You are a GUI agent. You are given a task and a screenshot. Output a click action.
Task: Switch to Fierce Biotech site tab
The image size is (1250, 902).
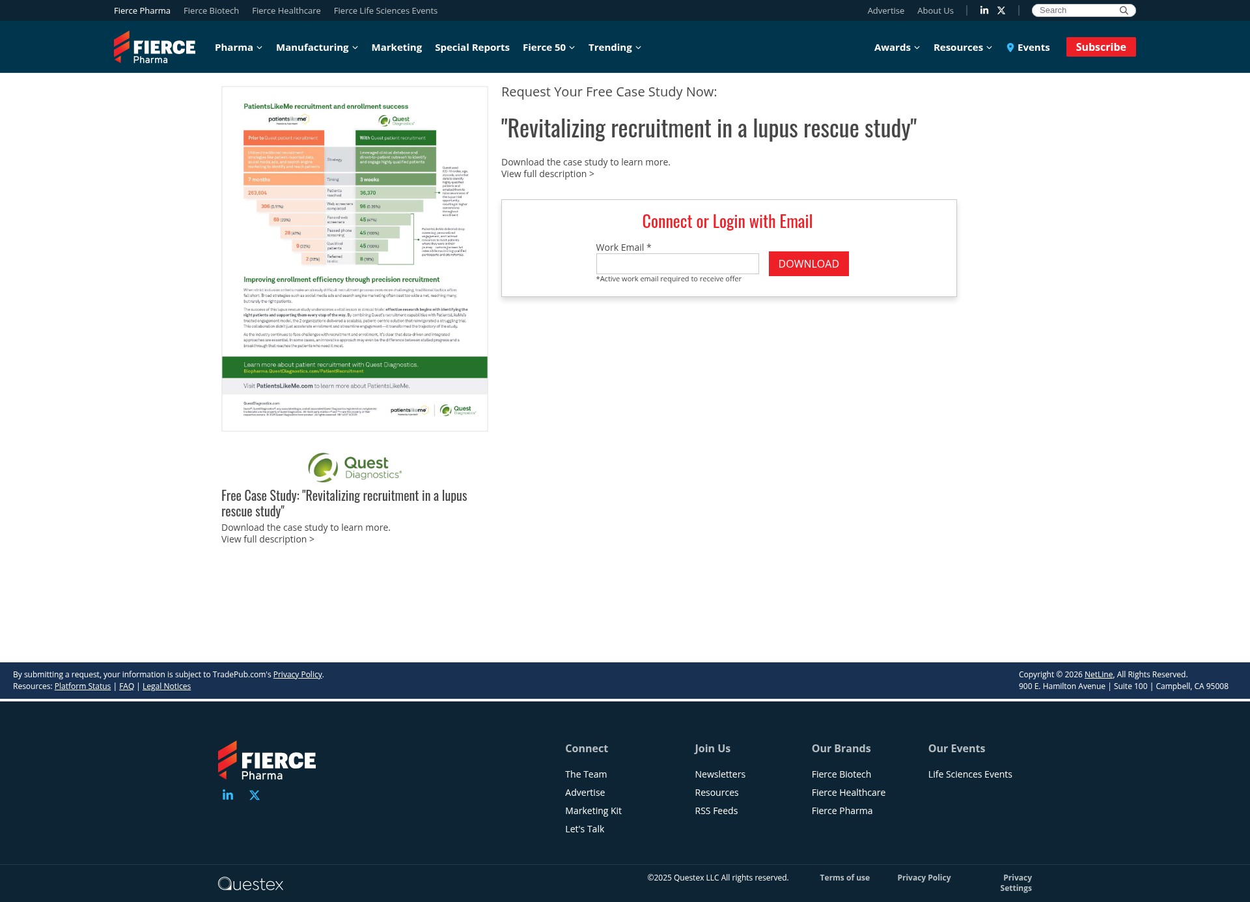(211, 10)
